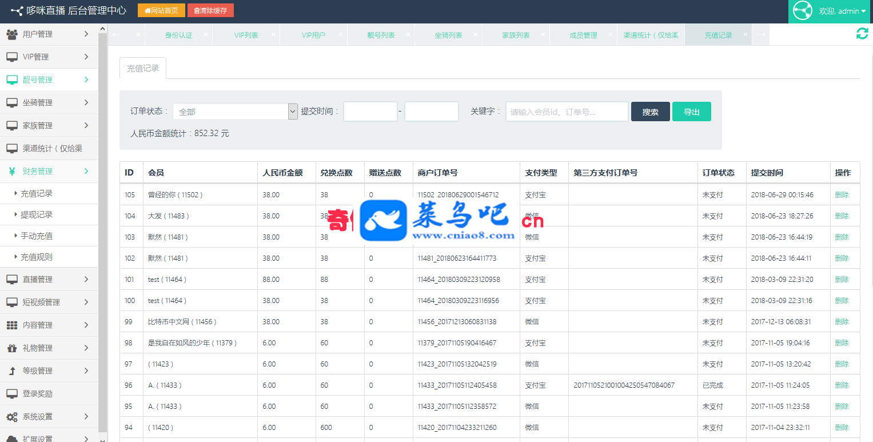Click member cell 比特币中文网 ( 11456 )

(182, 321)
